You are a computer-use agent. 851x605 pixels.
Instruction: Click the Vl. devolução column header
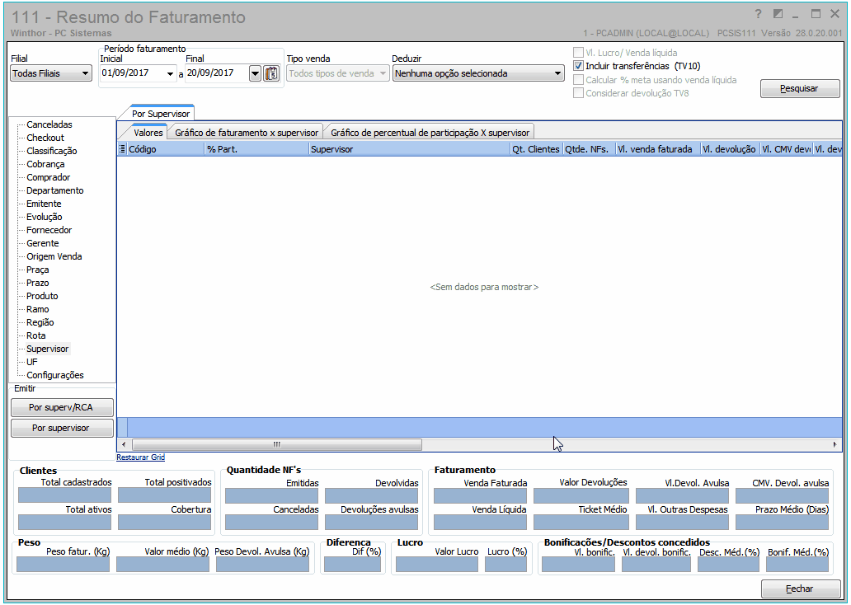coord(729,149)
